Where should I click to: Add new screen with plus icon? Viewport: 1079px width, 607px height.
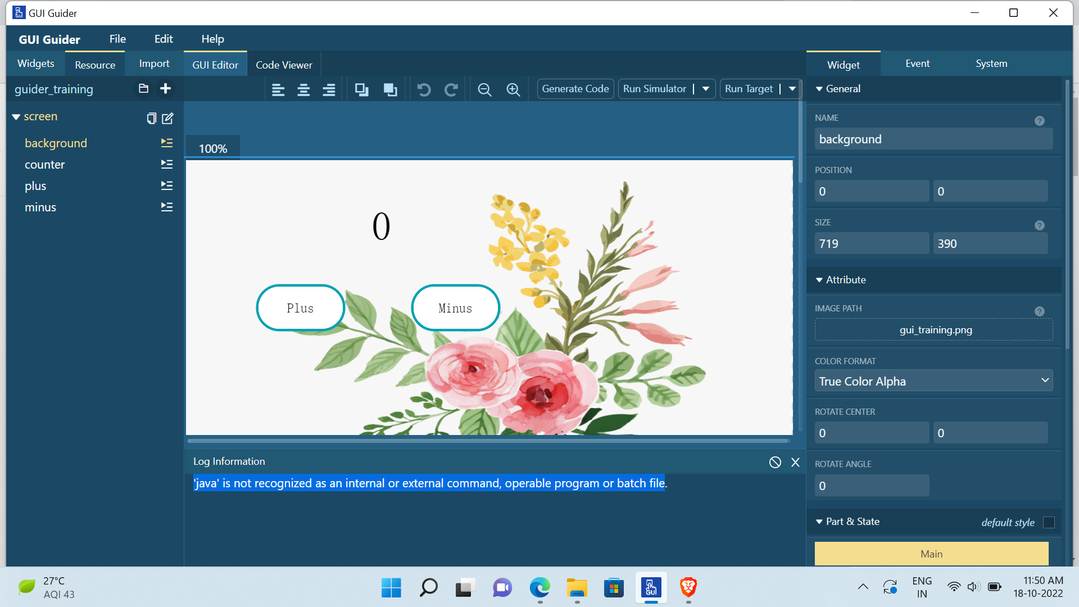tap(165, 89)
